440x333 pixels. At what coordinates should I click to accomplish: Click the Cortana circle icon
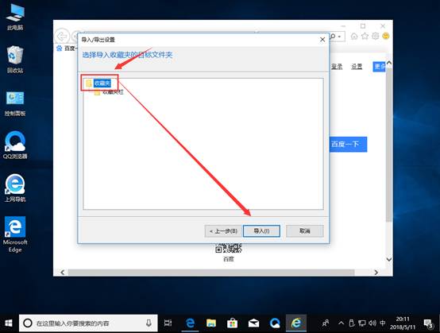pos(28,323)
